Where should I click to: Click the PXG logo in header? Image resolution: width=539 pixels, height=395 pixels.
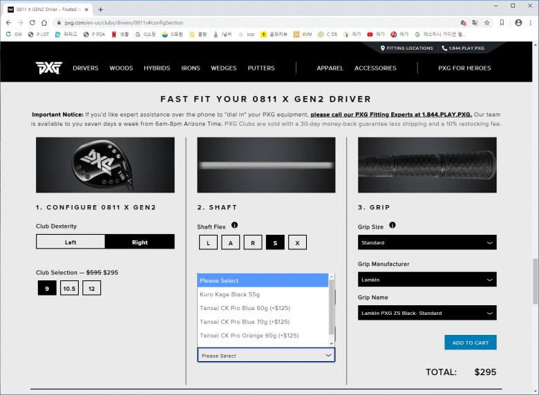pos(48,68)
